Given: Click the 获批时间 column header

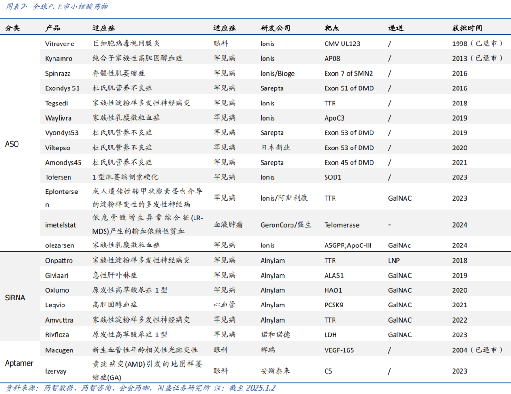Looking at the screenshot, I should tap(467, 28).
